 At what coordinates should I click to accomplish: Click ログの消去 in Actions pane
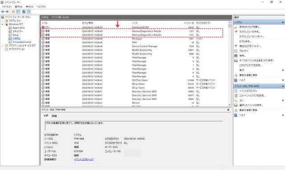245,41
